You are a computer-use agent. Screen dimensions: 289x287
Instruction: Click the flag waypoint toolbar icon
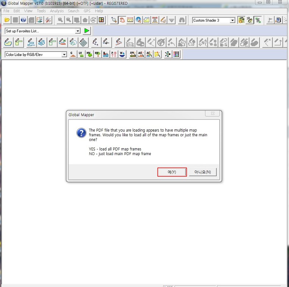pos(270,20)
